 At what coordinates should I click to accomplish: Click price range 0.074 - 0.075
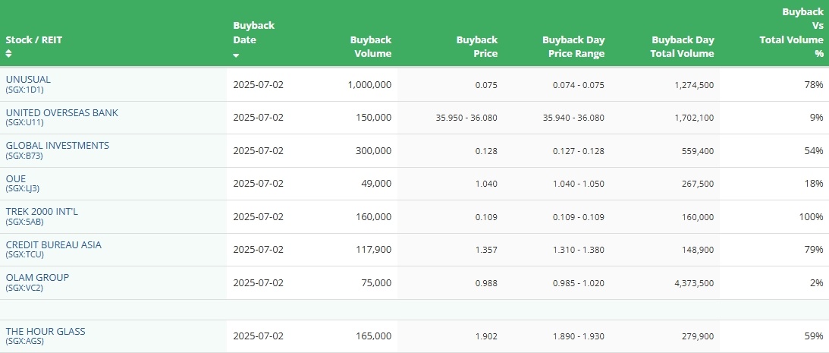tap(579, 85)
